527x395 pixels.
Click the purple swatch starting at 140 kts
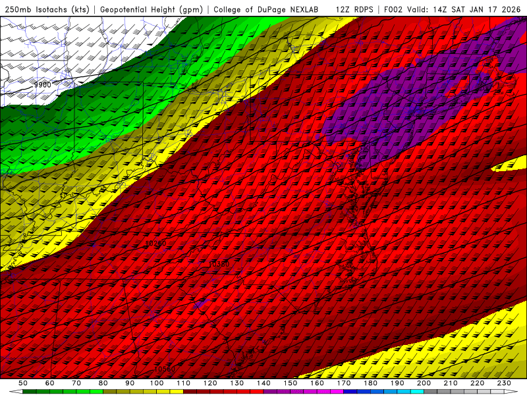(270, 392)
